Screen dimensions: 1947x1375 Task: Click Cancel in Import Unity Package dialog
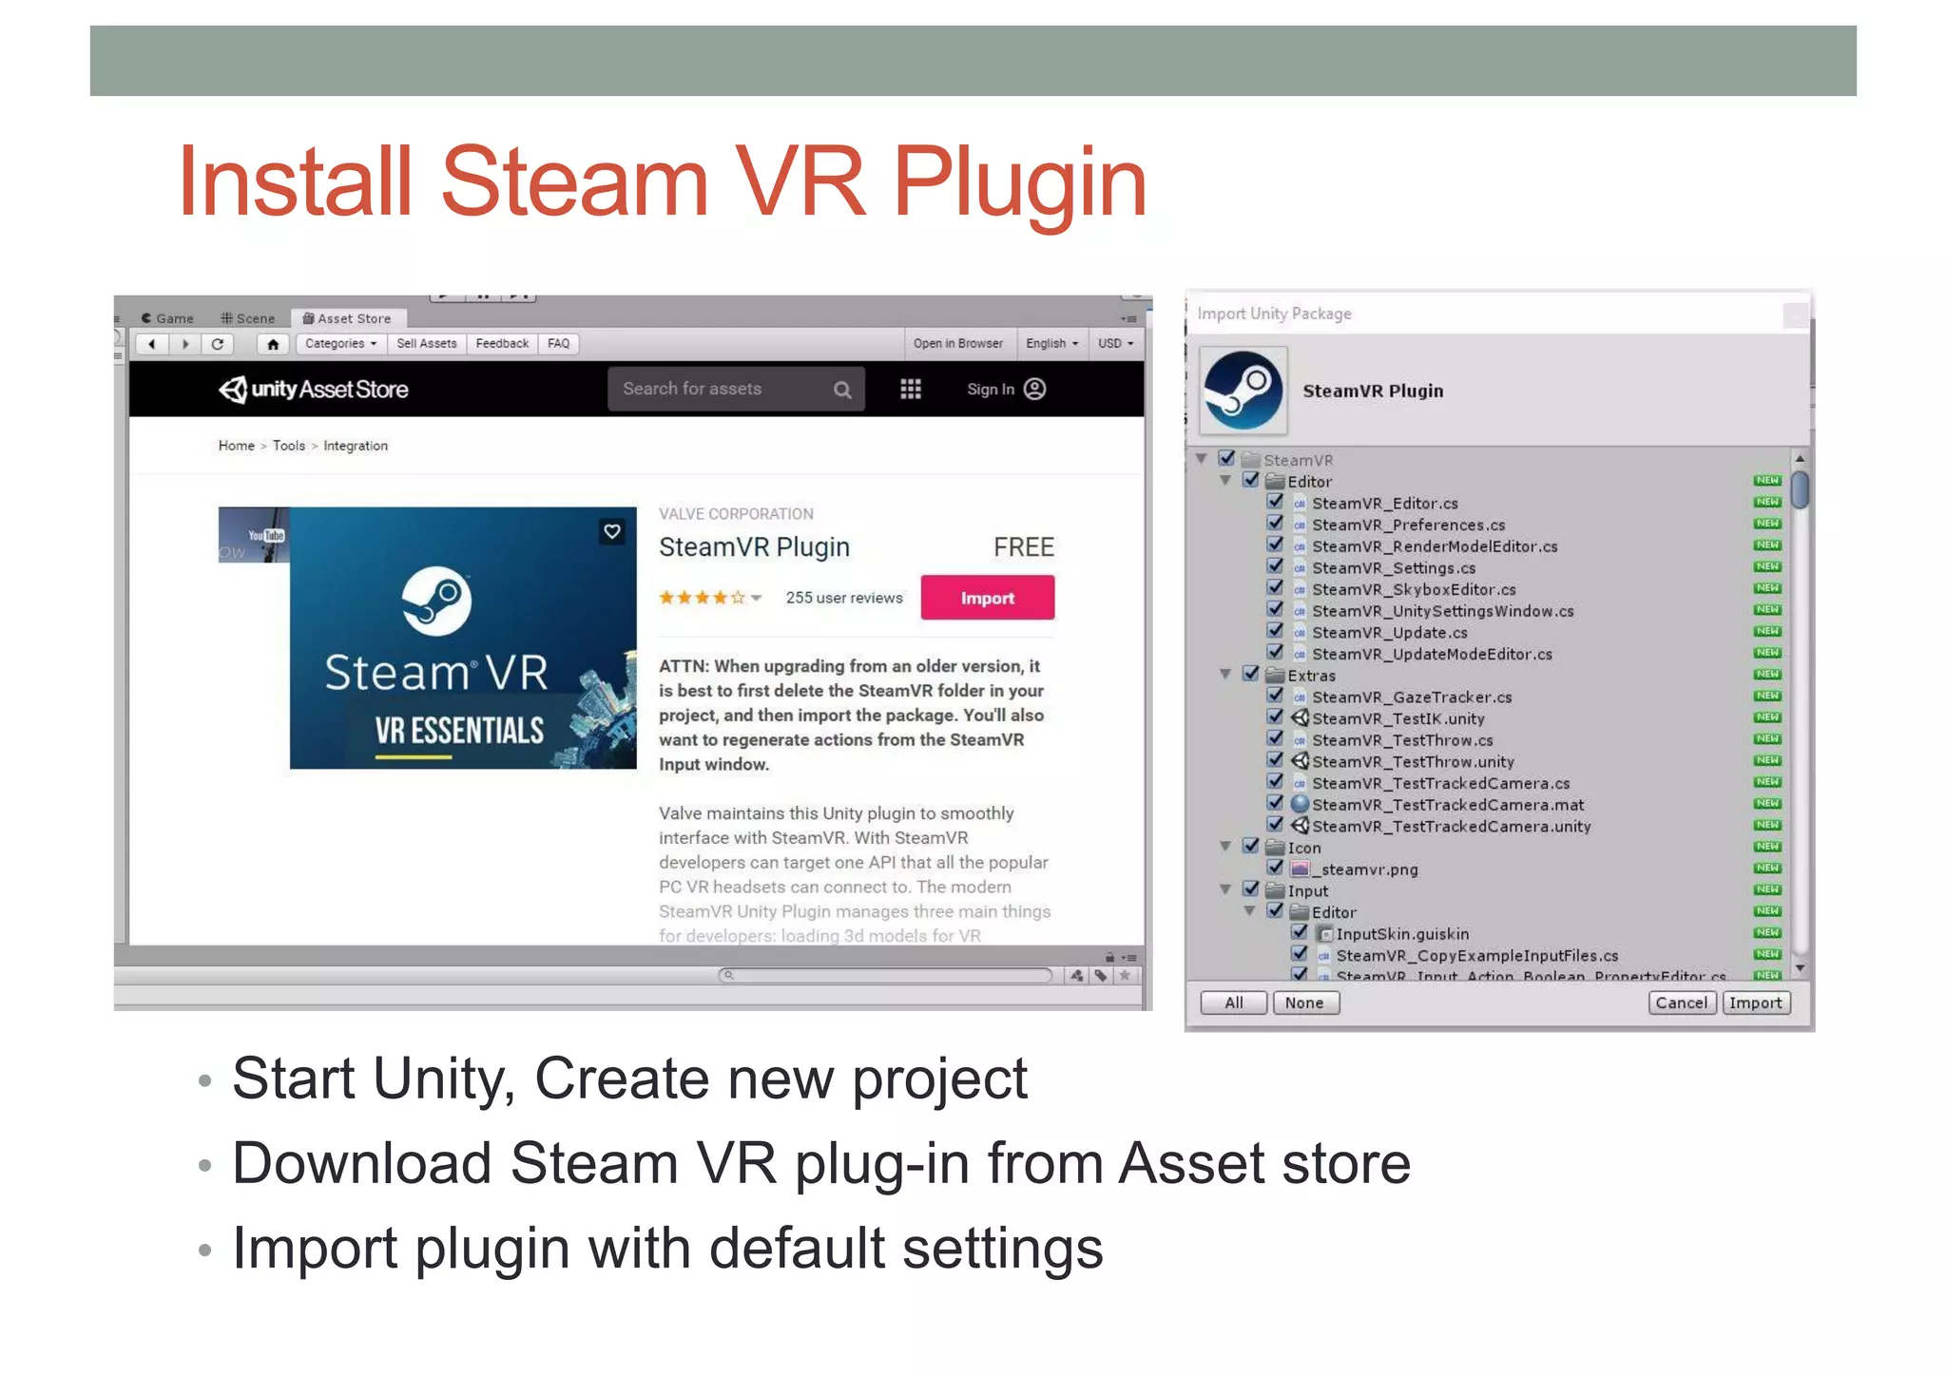tap(1682, 1003)
